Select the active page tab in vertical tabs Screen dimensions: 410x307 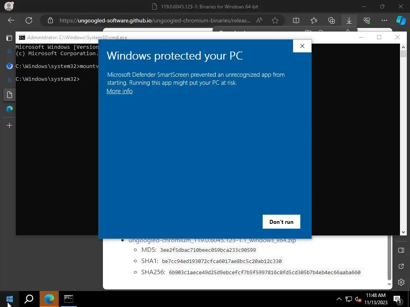[x=10, y=94]
